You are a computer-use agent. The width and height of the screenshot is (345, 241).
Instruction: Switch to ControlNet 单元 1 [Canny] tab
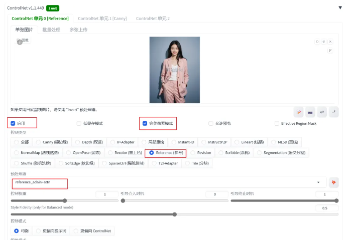pos(102,19)
